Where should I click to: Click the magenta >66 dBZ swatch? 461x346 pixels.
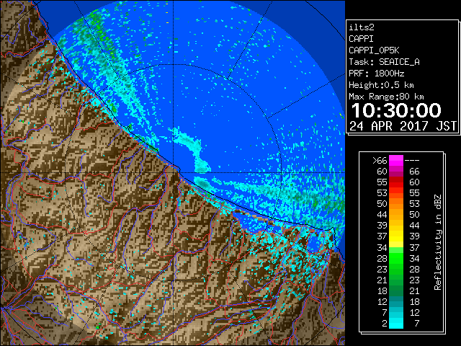[x=396, y=160]
